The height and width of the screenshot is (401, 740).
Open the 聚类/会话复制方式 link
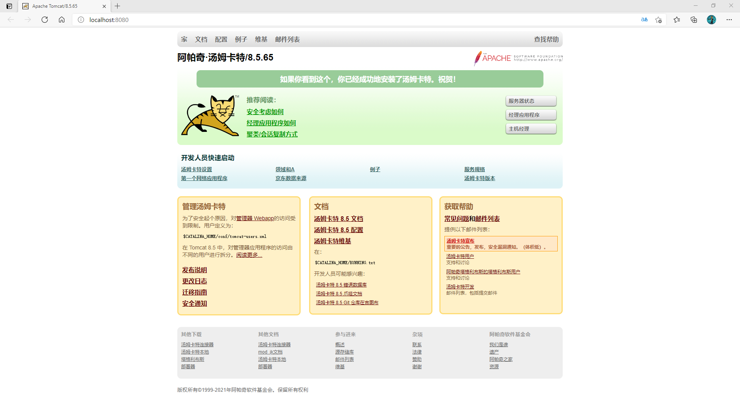(x=272, y=134)
